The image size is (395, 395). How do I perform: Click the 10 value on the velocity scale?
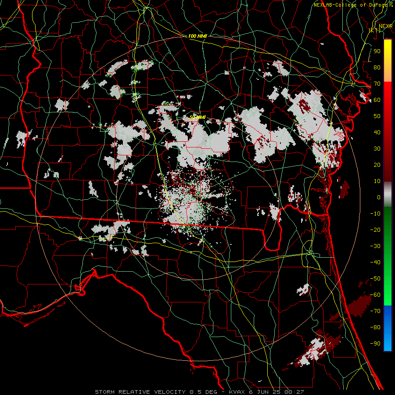pyautogui.click(x=377, y=181)
